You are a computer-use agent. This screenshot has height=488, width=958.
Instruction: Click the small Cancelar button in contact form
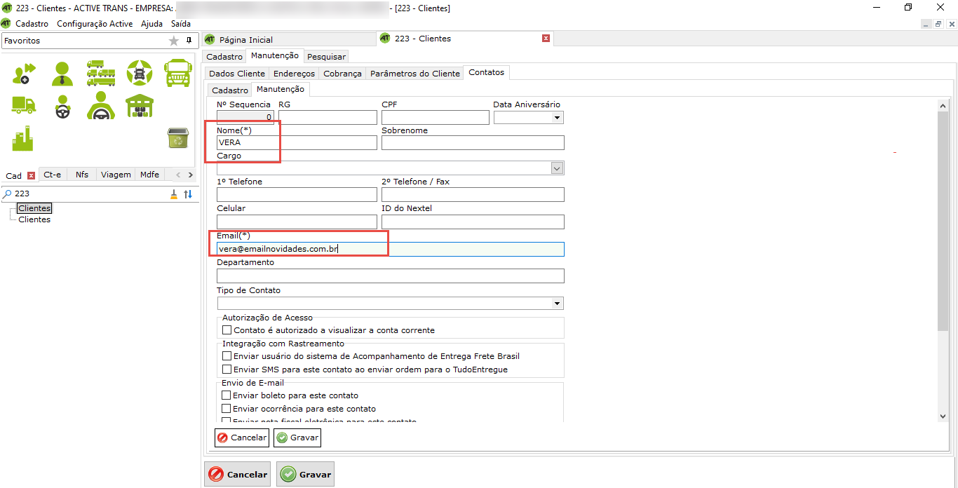[242, 438]
